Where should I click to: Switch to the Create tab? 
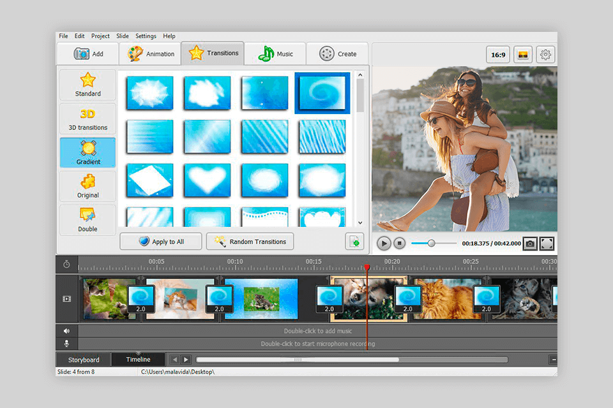coord(337,54)
